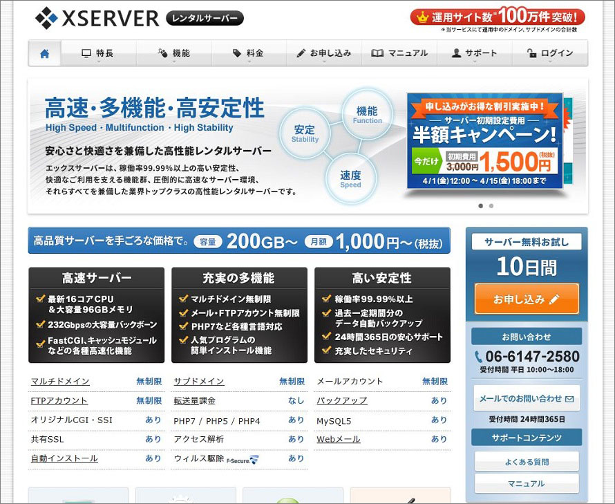
Task: Open the Webメール link
Action: (339, 439)
